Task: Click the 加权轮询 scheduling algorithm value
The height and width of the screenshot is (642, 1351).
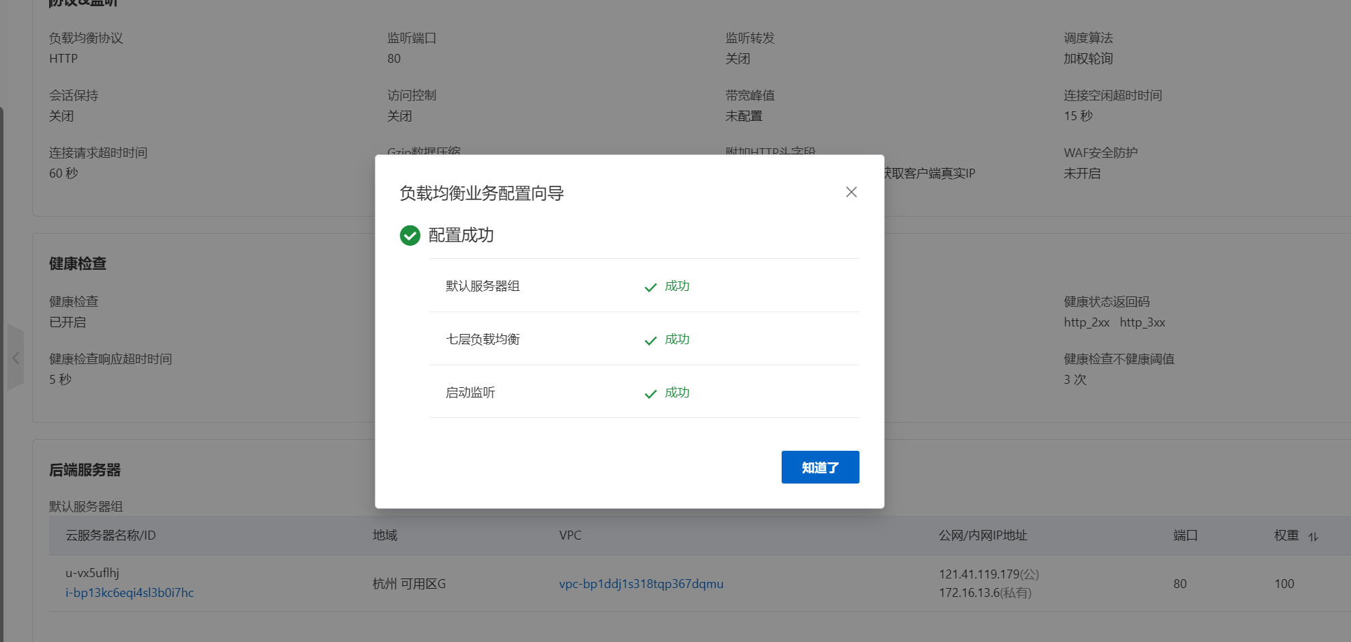Action: click(x=1088, y=59)
